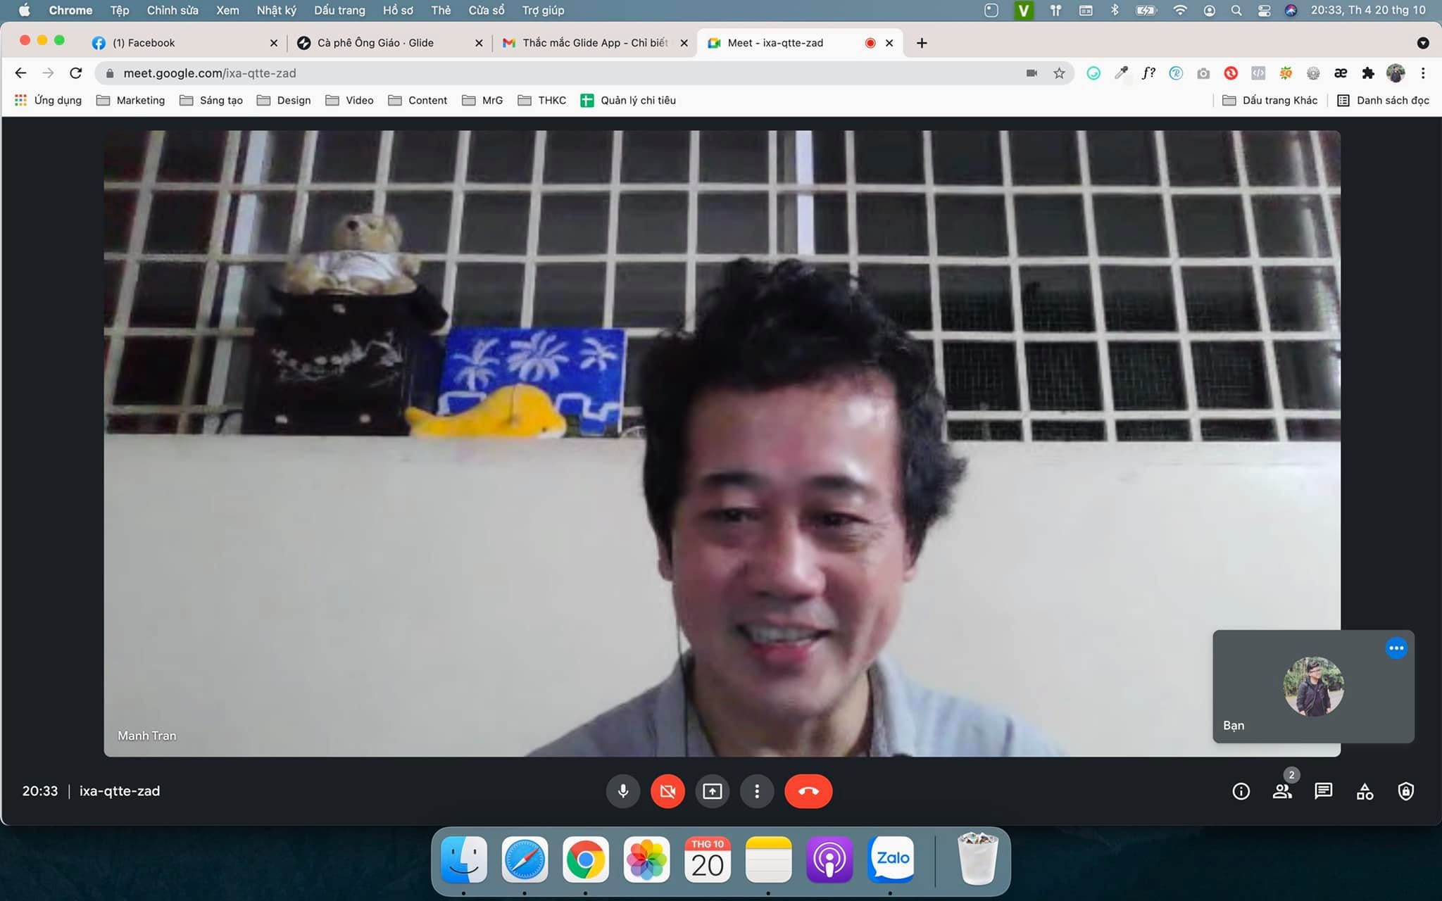The width and height of the screenshot is (1442, 901).
Task: Open the Design bookmarks folder
Action: [284, 101]
